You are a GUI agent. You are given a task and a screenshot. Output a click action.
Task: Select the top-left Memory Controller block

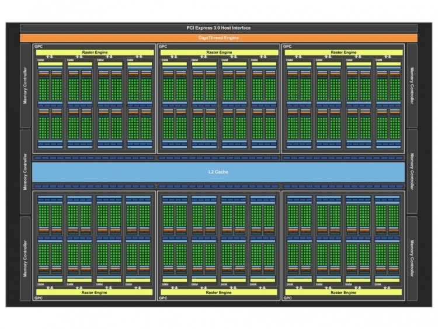coord(25,85)
